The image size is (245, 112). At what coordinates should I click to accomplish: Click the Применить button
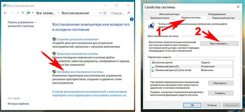232,105
